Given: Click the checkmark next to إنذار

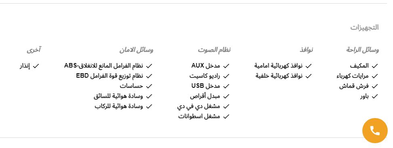Looking at the screenshot, I should tap(36, 66).
